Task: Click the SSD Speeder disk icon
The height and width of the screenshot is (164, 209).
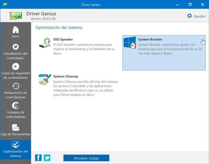Action: [x=45, y=43]
